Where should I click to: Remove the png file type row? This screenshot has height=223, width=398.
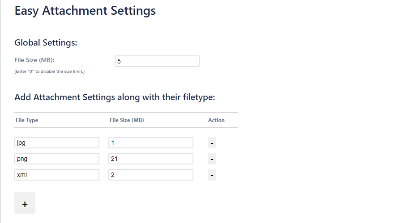212,159
